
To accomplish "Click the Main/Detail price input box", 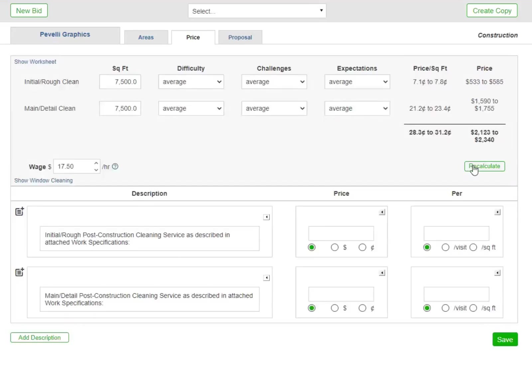I will pos(341,294).
